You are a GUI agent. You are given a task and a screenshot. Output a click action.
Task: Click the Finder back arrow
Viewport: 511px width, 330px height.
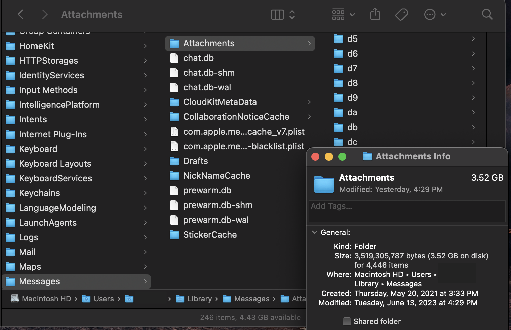pos(21,15)
